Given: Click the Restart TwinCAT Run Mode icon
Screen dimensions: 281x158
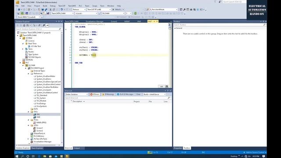Looking at the screenshot, I should 22,14.
